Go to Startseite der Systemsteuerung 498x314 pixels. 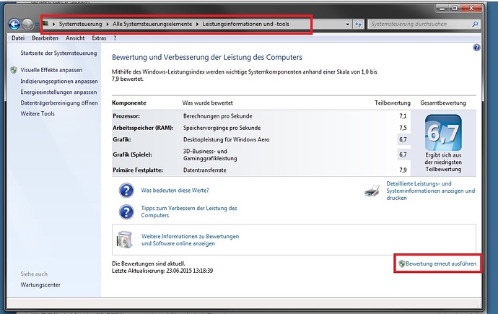pyautogui.click(x=58, y=53)
